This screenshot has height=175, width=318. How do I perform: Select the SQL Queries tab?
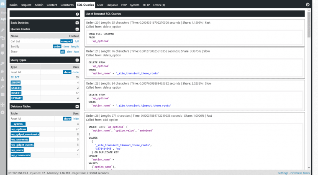pos(85,5)
